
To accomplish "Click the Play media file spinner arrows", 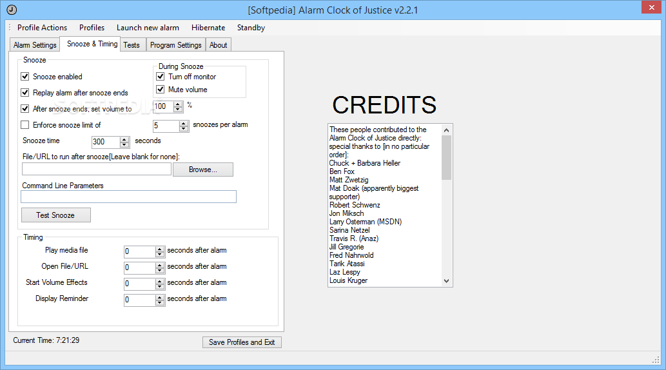I will coord(160,251).
